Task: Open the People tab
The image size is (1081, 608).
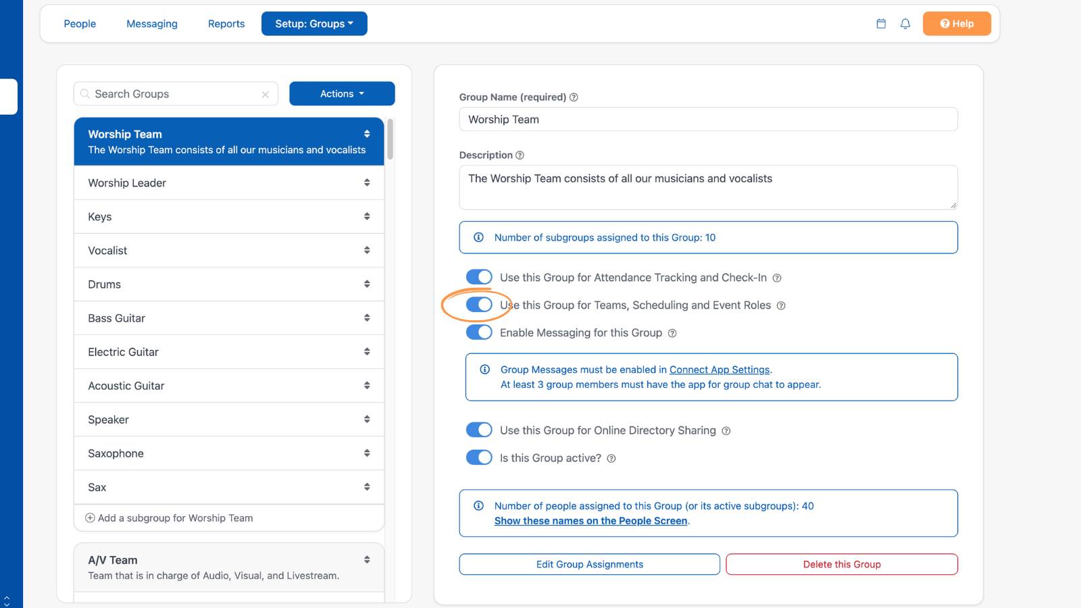Action: pos(80,24)
